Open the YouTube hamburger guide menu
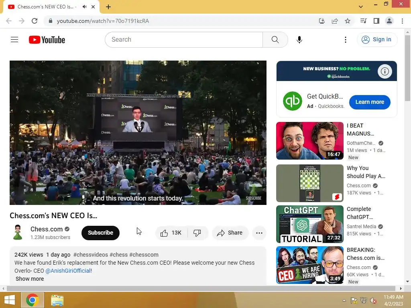 pyautogui.click(x=14, y=40)
